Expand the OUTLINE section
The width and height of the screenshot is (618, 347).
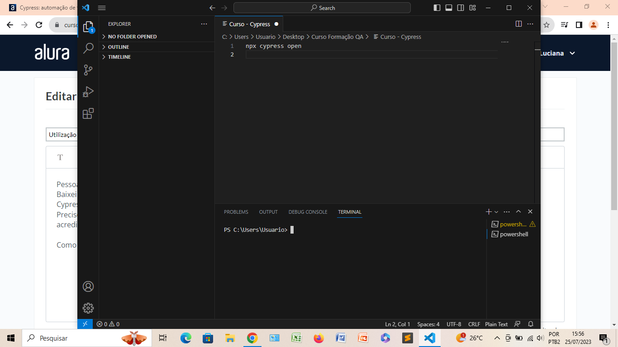pyautogui.click(x=157, y=47)
